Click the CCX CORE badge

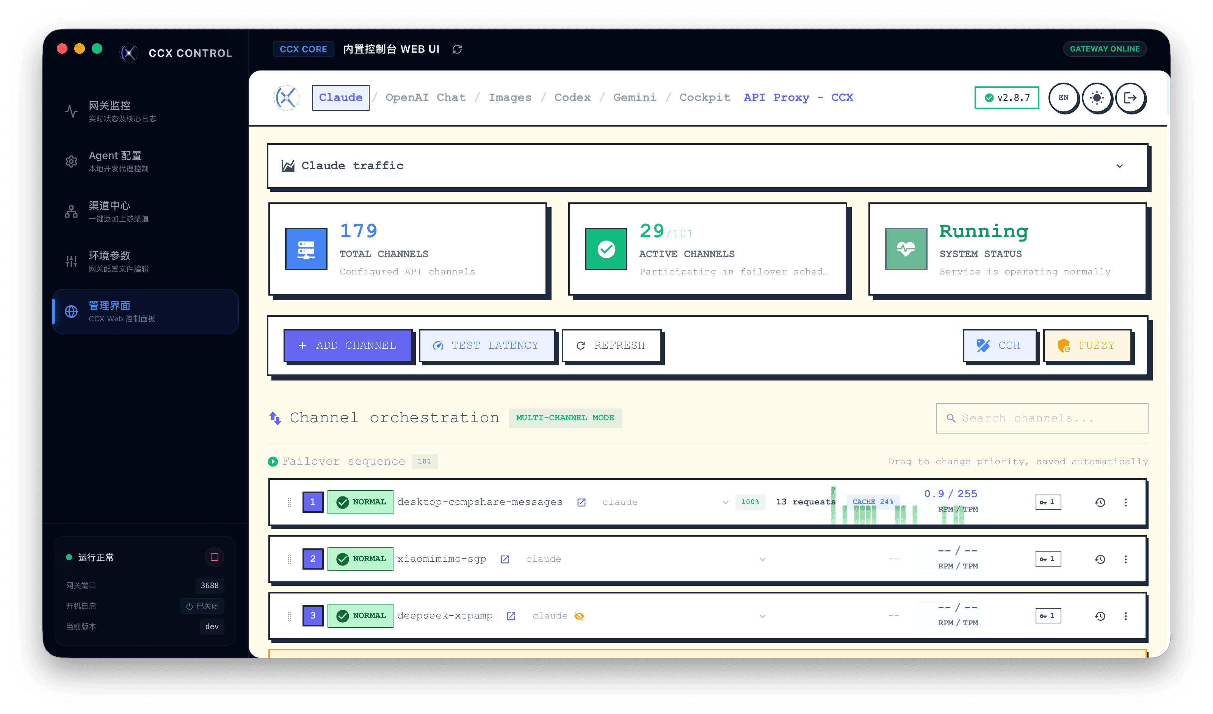[303, 49]
